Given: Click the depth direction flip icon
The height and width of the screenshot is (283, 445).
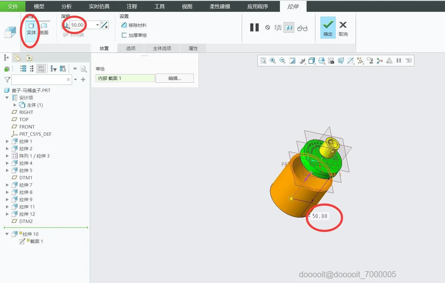Looking at the screenshot, I should 105,25.
